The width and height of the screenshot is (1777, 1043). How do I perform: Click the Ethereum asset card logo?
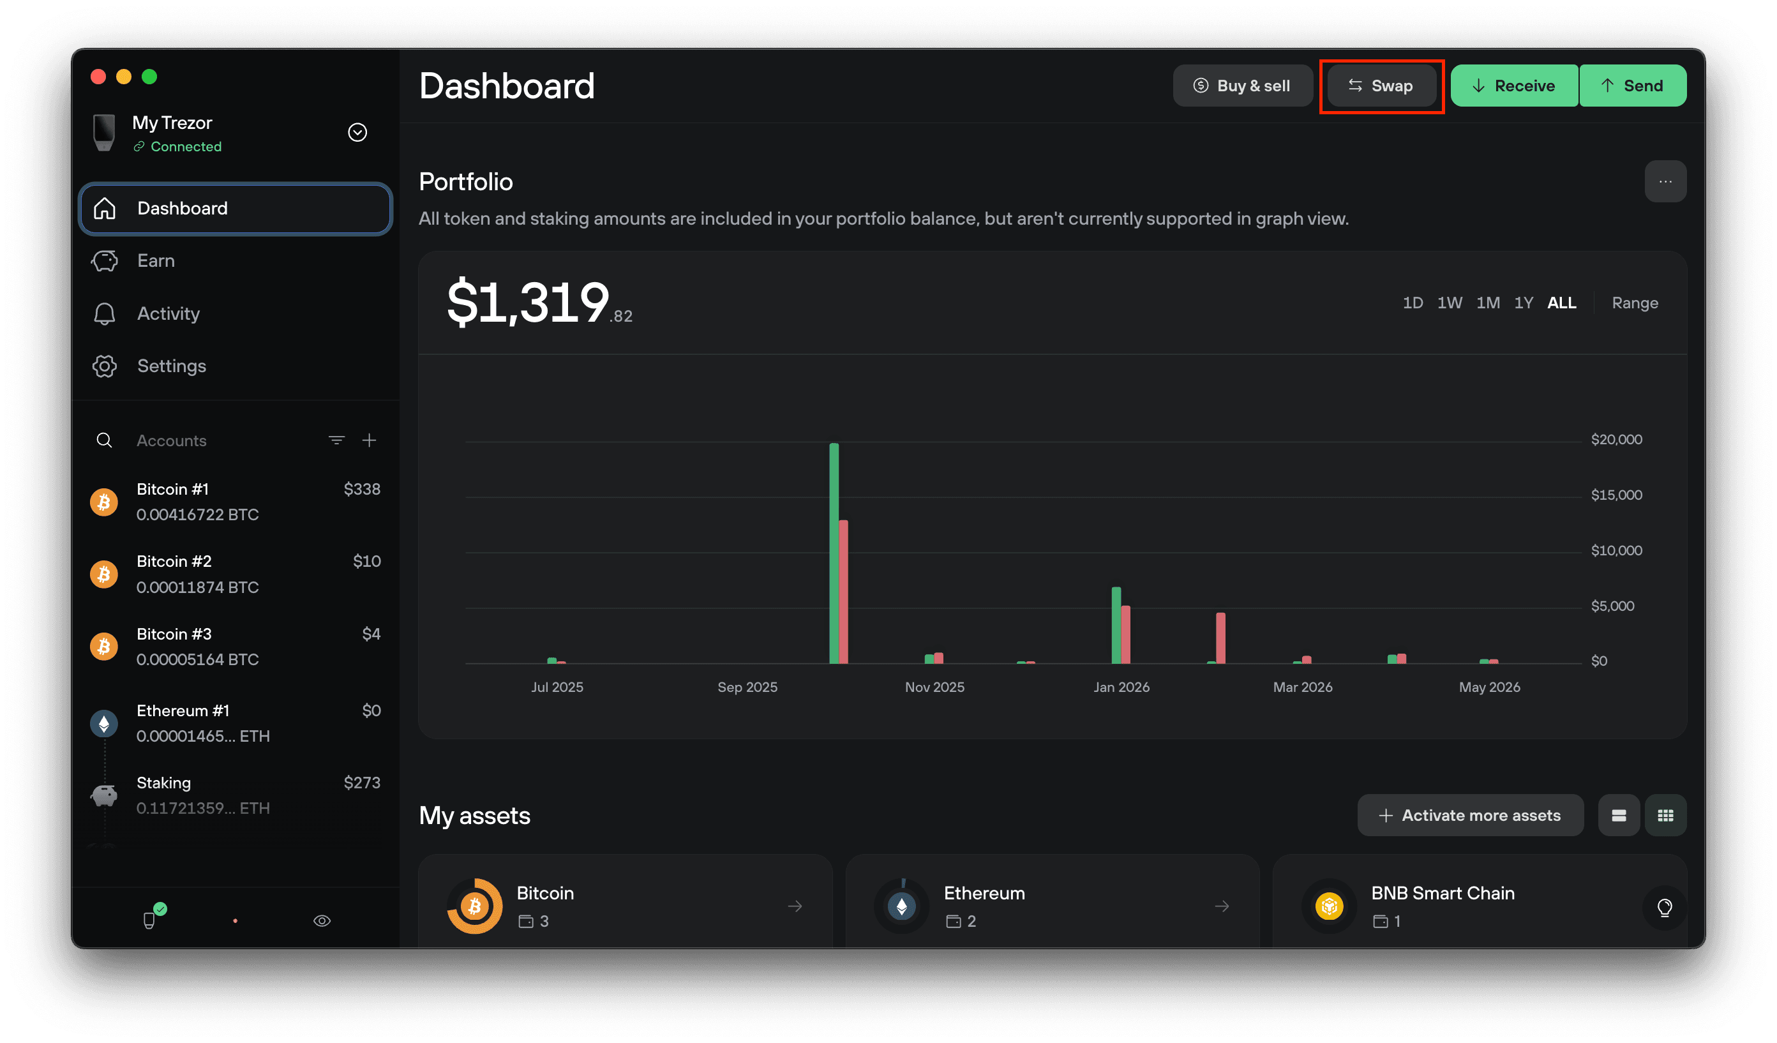coord(902,906)
